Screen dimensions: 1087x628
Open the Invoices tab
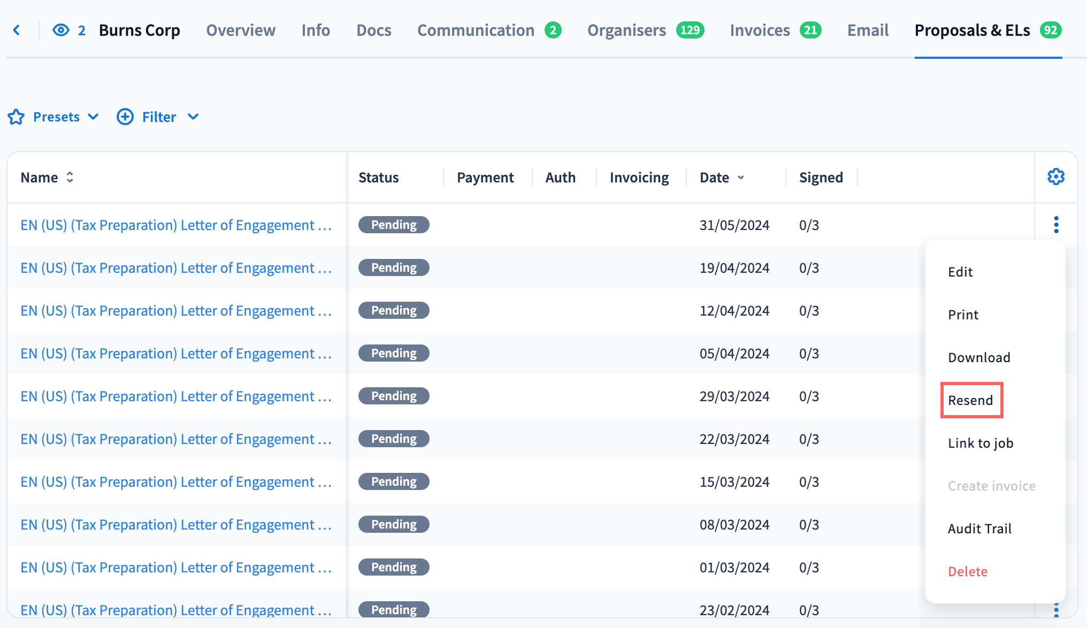(x=760, y=30)
